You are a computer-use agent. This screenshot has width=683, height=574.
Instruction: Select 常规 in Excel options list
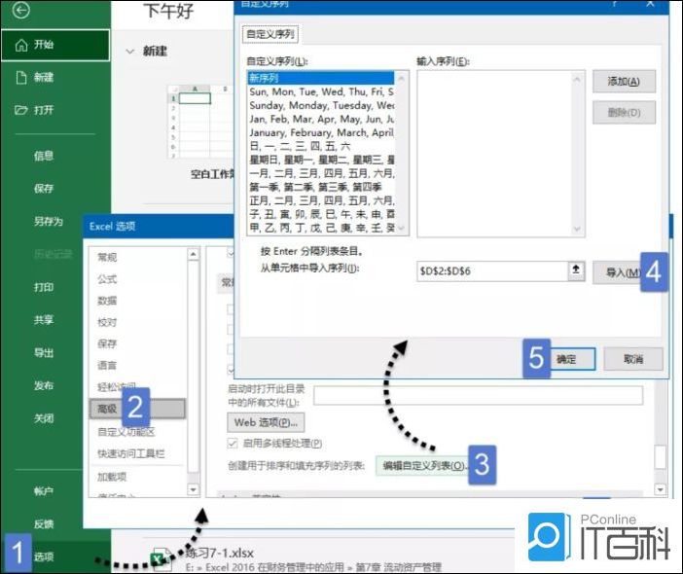[107, 257]
